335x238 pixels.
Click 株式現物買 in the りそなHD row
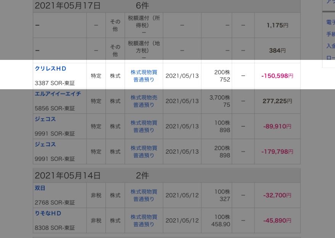pyautogui.click(x=144, y=217)
